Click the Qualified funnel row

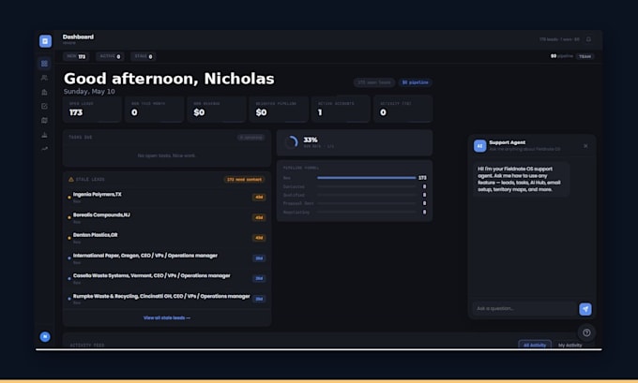click(x=355, y=196)
